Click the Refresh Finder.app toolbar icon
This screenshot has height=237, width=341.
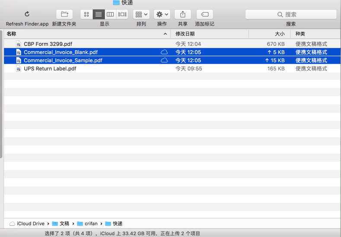click(27, 14)
